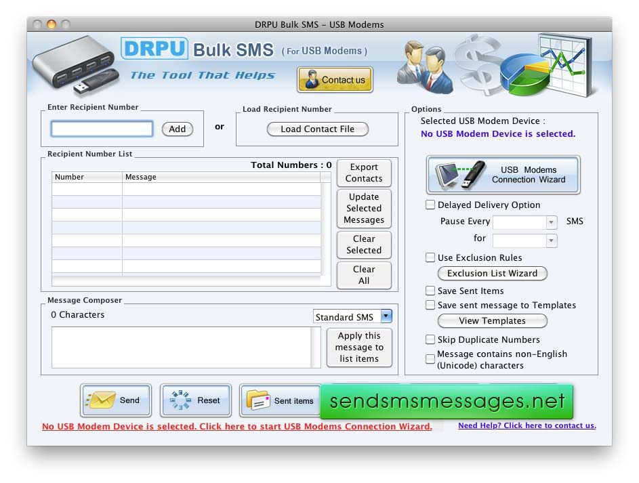Screen dimensions: 639x483
Task: Click the red USB Modems Connection Wizard link
Action: [236, 426]
